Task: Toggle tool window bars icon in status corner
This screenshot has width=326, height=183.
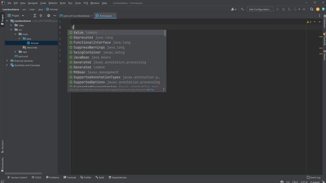Action: [2, 181]
